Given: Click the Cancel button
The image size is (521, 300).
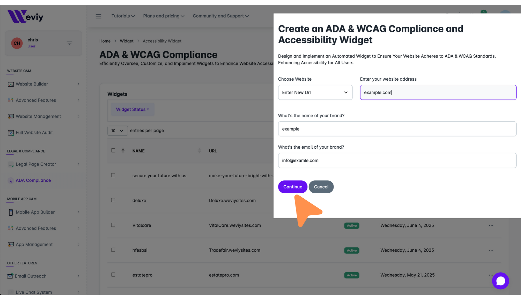Looking at the screenshot, I should (x=321, y=187).
